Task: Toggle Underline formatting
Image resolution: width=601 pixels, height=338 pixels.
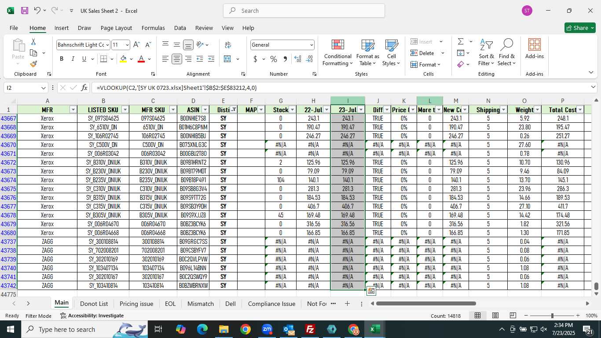Action: [x=84, y=59]
